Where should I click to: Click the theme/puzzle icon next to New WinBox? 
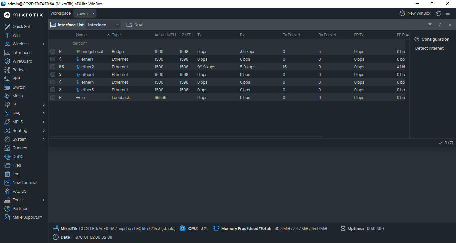coord(439,13)
